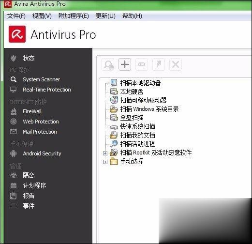
Task: Open the 附加程序(E) menu
Action: tap(74, 16)
